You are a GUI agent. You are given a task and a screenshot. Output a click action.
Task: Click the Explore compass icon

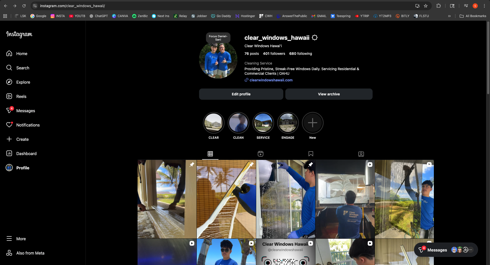point(9,82)
